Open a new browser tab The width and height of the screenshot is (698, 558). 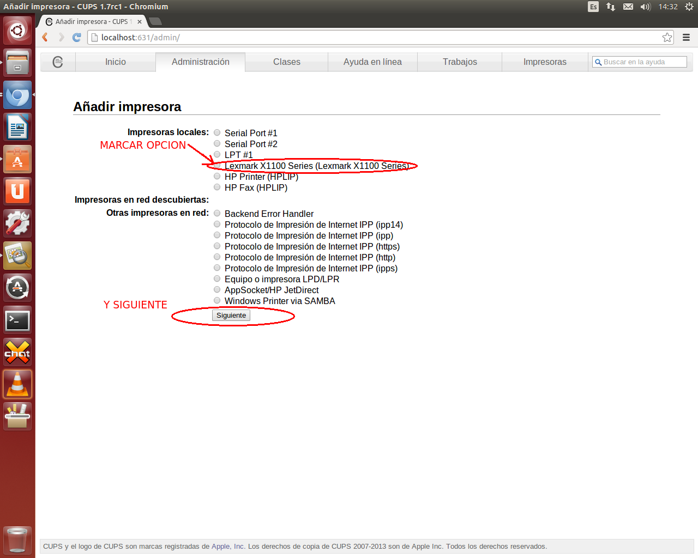pyautogui.click(x=155, y=21)
